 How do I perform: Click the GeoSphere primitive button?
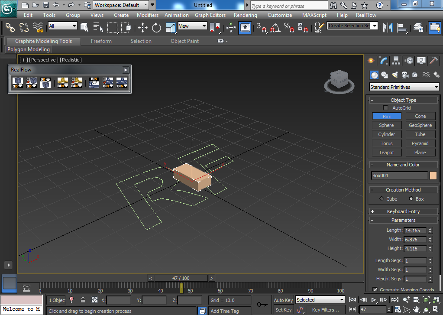[x=420, y=125]
